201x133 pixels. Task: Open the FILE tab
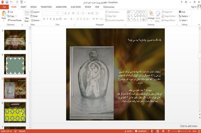4,7
